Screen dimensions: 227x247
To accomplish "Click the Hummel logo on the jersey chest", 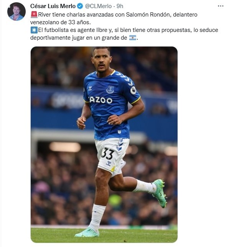I will click(90, 88).
